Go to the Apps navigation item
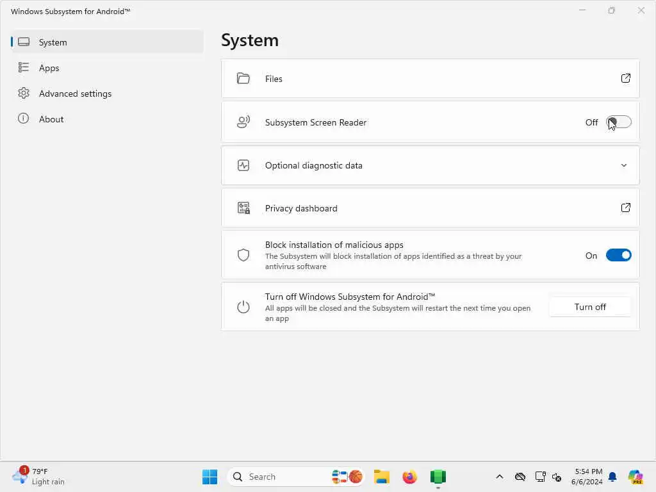This screenshot has height=492, width=656. click(107, 68)
